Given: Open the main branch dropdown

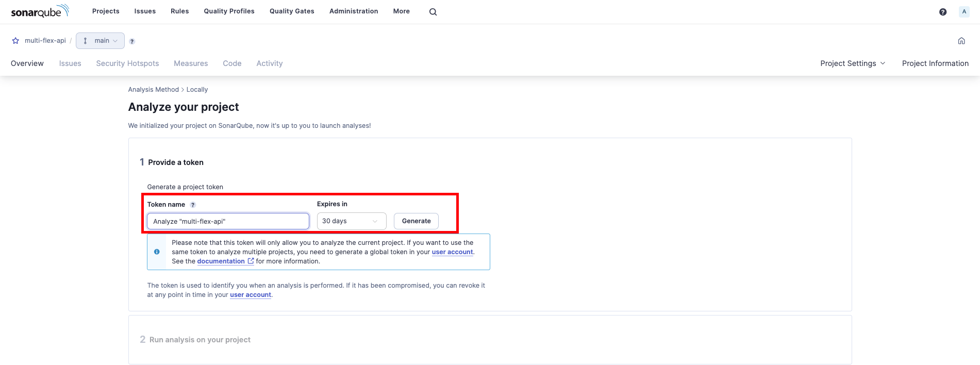Looking at the screenshot, I should [x=100, y=41].
